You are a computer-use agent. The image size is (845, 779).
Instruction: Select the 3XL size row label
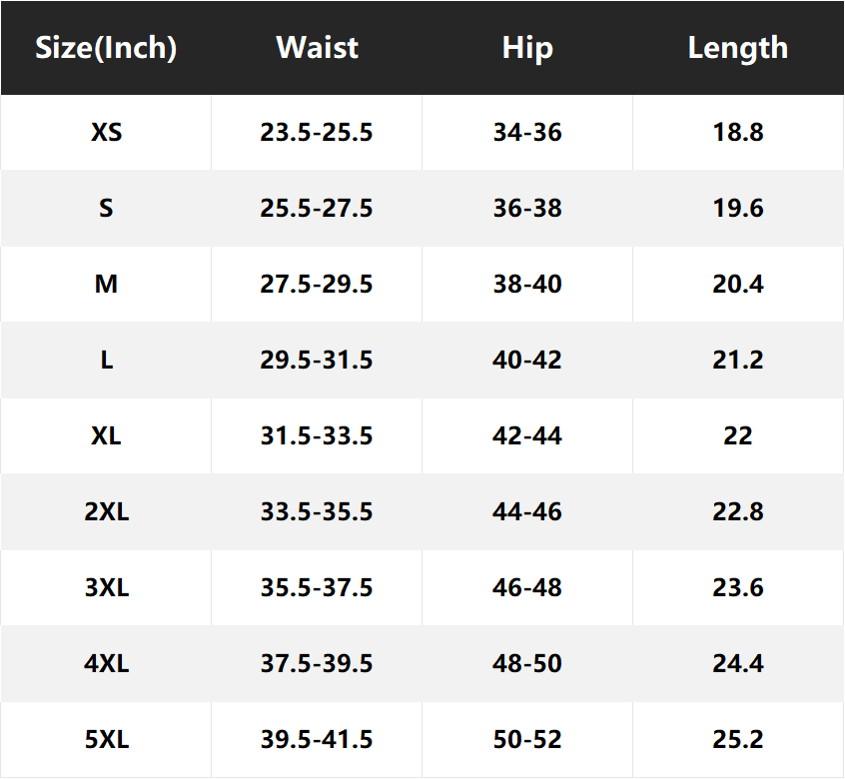pyautogui.click(x=106, y=588)
